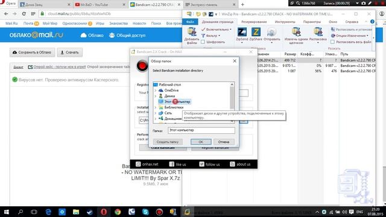Open new browser tab with plus
Viewport: 386px width, 217px height.
(242, 4)
